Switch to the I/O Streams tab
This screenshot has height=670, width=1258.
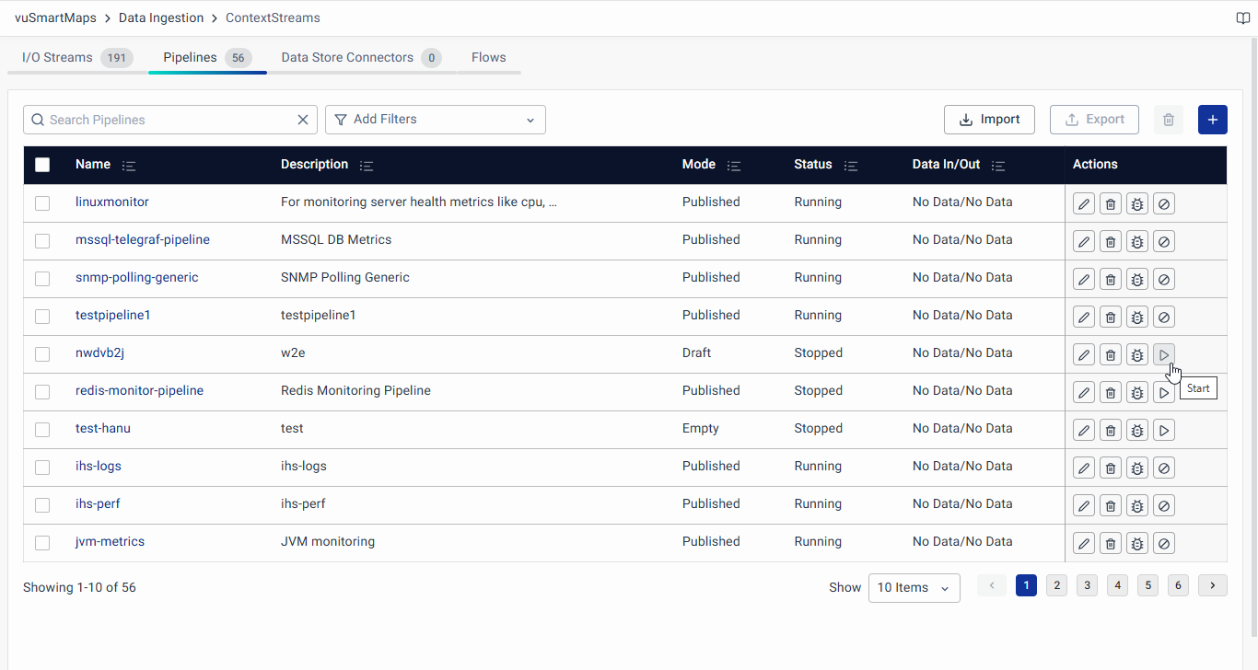point(57,57)
